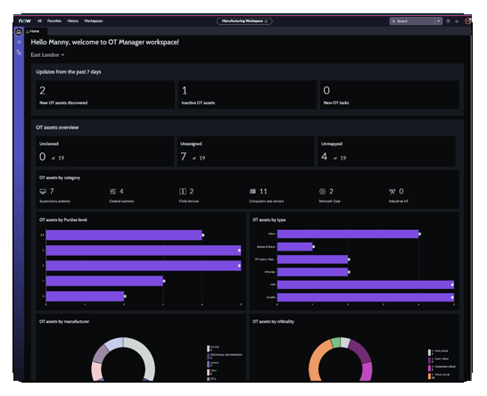Open the Favorites menu

click(54, 21)
